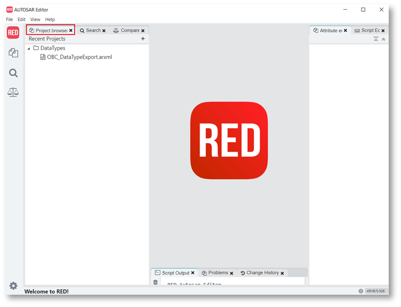Open the Help menu
Viewport: 401px width, 307px height.
pos(50,19)
